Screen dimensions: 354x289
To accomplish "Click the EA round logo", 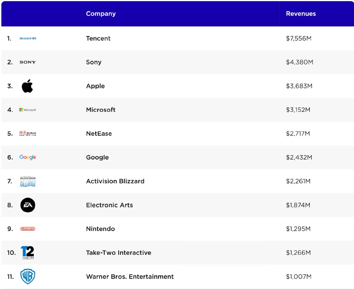I will tap(28, 205).
